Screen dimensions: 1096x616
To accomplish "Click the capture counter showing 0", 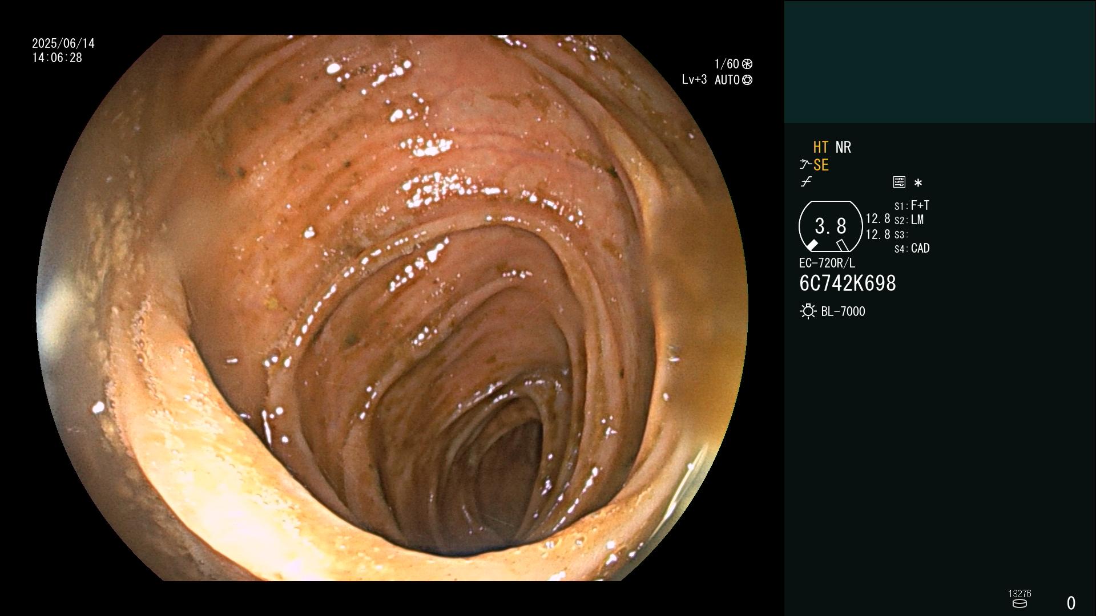I will (1071, 603).
